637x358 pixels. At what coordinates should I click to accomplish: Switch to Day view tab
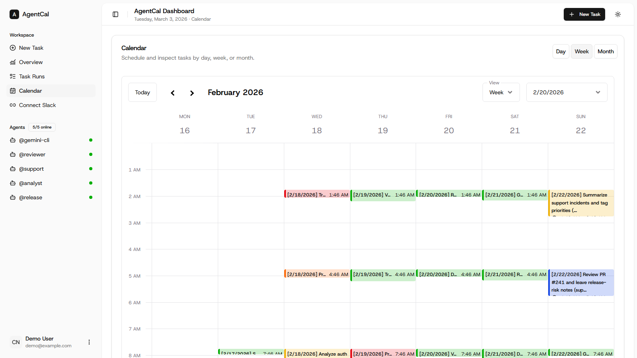561,51
